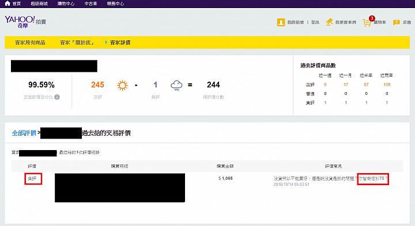Screen dimensions: 415x226
Task: Open the shopping cart icon
Action: pyautogui.click(x=367, y=23)
